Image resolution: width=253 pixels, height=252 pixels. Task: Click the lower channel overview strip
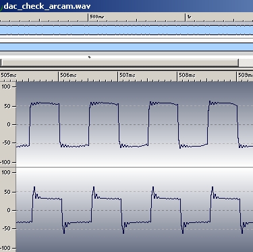point(126,47)
